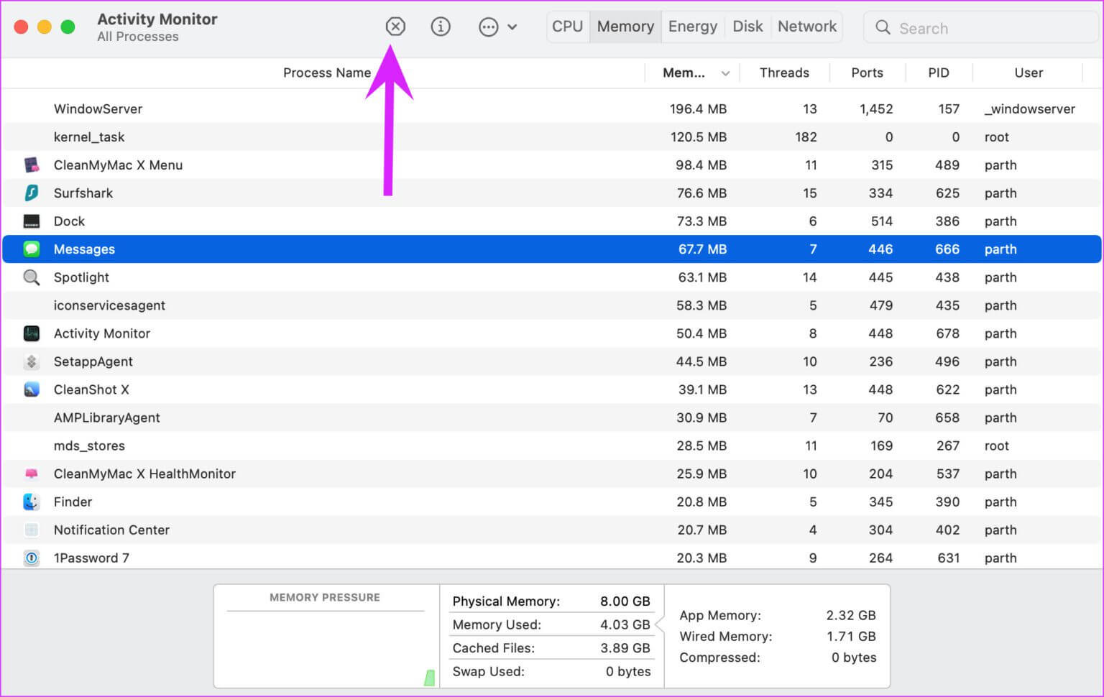
Task: Select the mds_stores process row
Action: pyautogui.click(x=552, y=446)
